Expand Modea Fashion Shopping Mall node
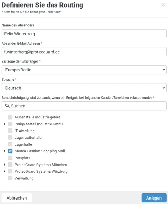The width and height of the screenshot is (168, 204). click(x=4, y=151)
